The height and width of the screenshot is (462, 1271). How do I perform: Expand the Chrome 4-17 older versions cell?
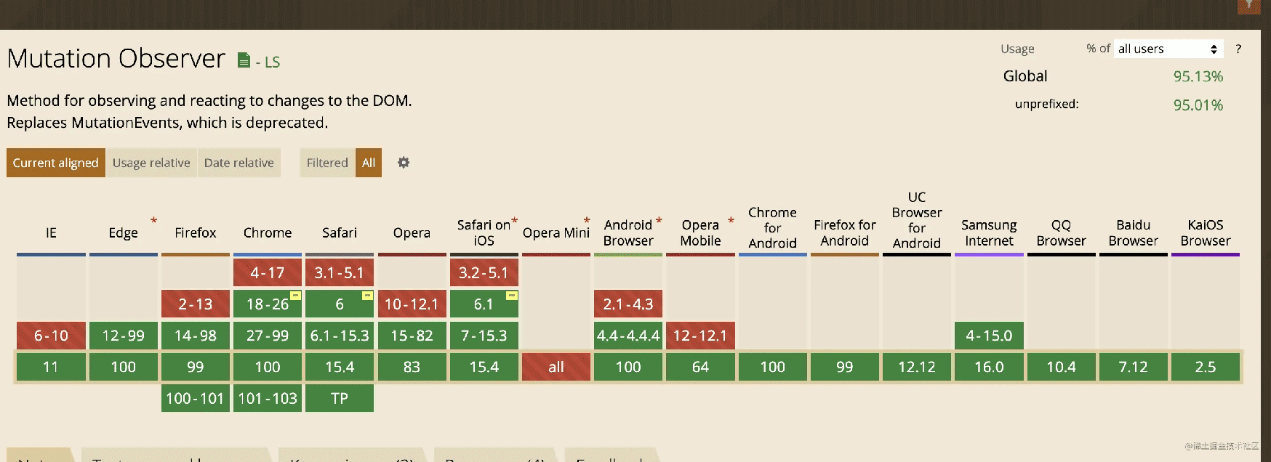pos(268,272)
